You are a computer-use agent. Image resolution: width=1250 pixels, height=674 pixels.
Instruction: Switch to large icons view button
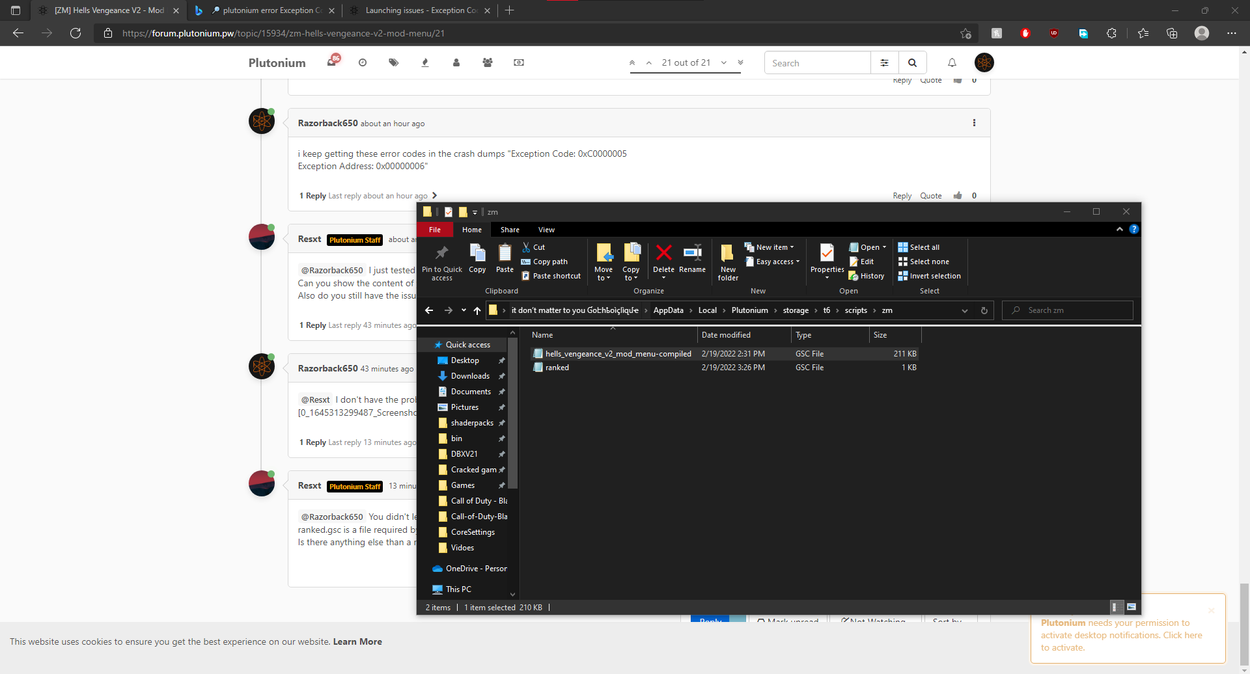pos(1132,607)
